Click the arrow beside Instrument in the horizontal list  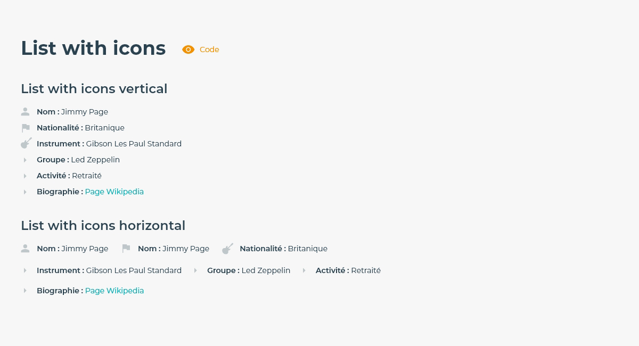coord(25,270)
